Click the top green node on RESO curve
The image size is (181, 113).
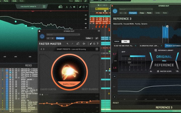[16, 22]
